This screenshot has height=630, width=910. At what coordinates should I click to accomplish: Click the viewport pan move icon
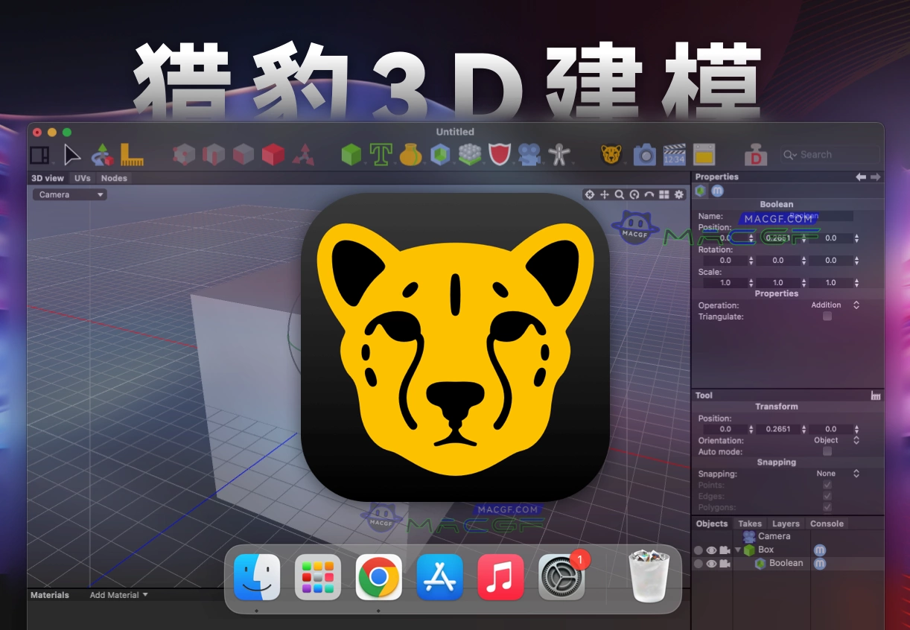[x=605, y=194]
